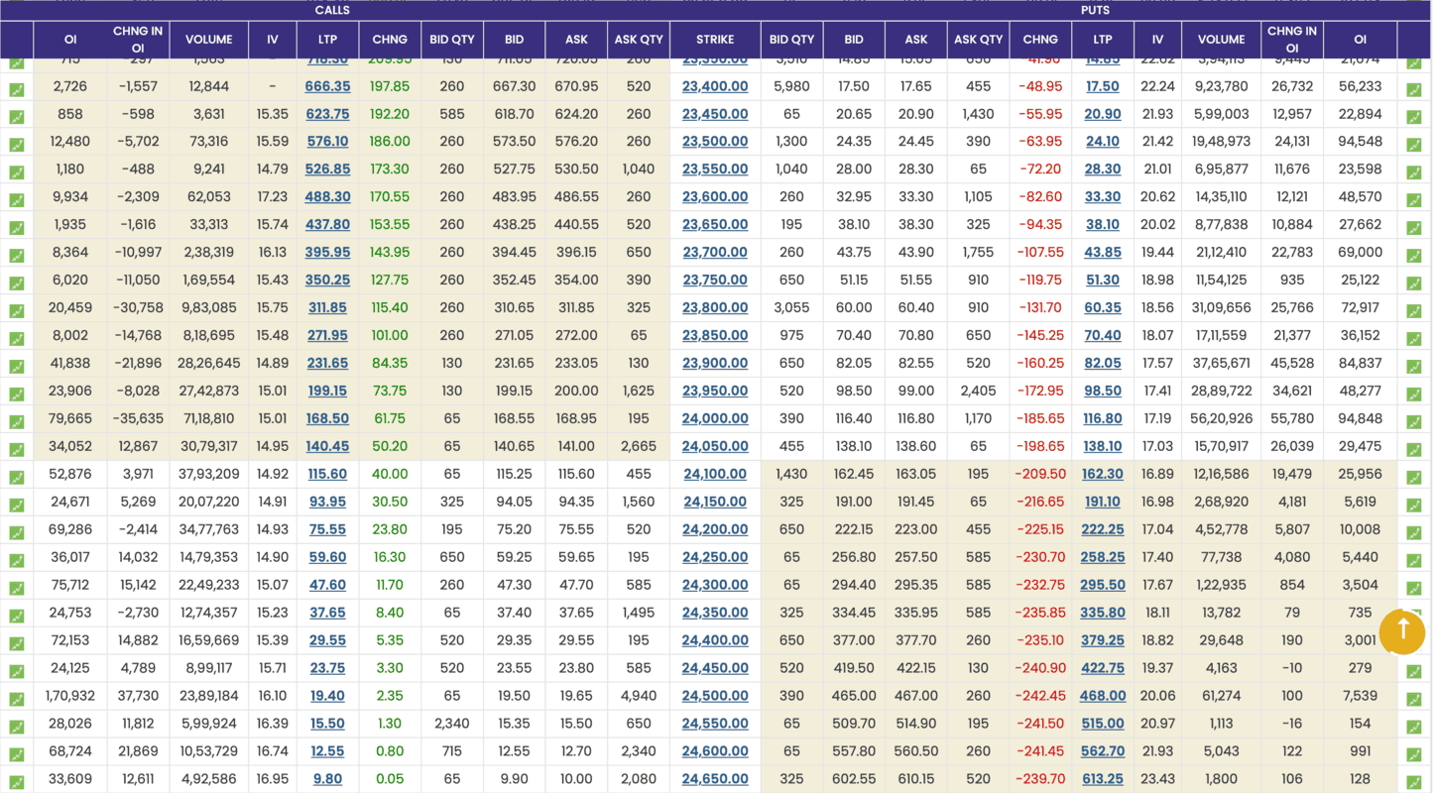
Task: Open puts chart icon for 23,700.00 strike
Action: (1414, 256)
